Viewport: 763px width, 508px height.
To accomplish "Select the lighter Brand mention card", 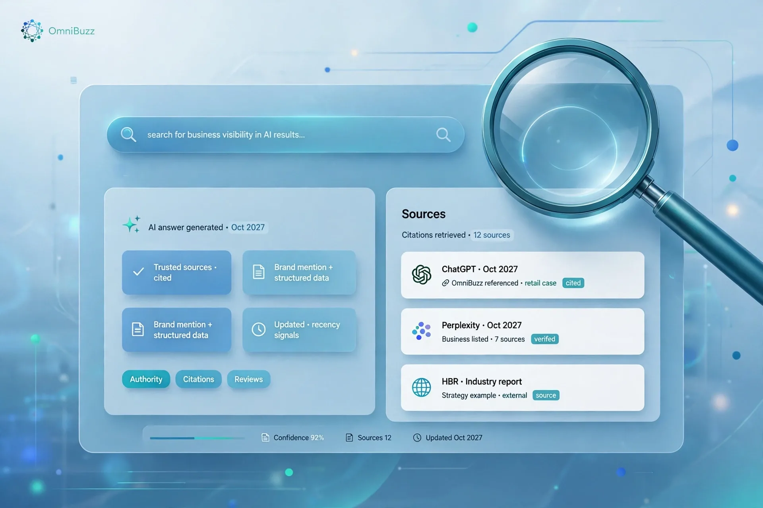I will [299, 272].
